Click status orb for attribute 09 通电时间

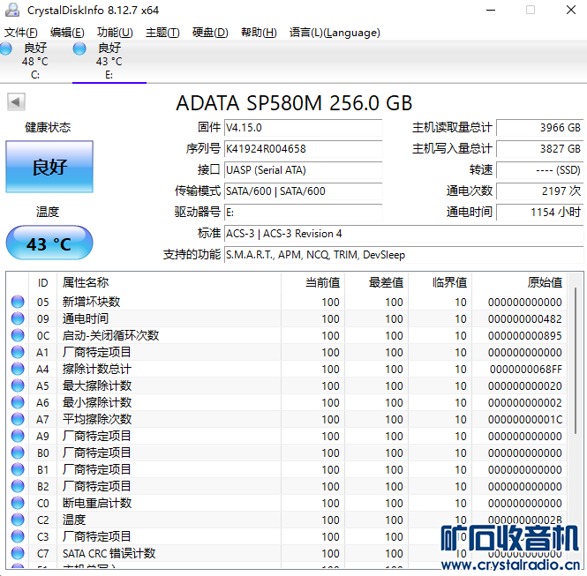[18, 318]
